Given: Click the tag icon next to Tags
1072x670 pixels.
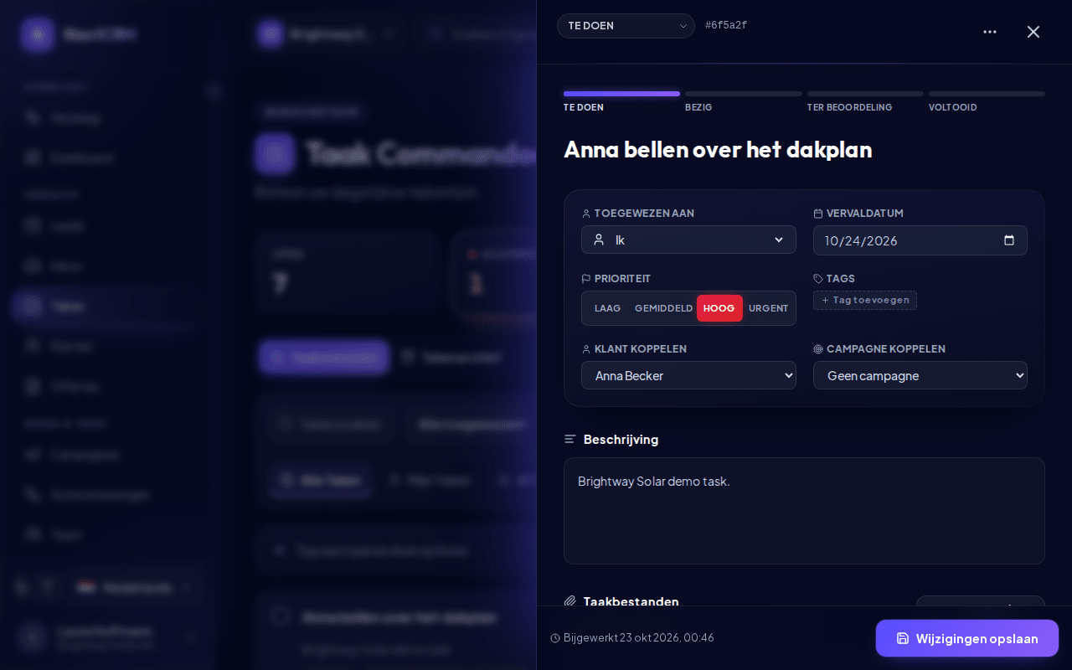Looking at the screenshot, I should pos(818,279).
